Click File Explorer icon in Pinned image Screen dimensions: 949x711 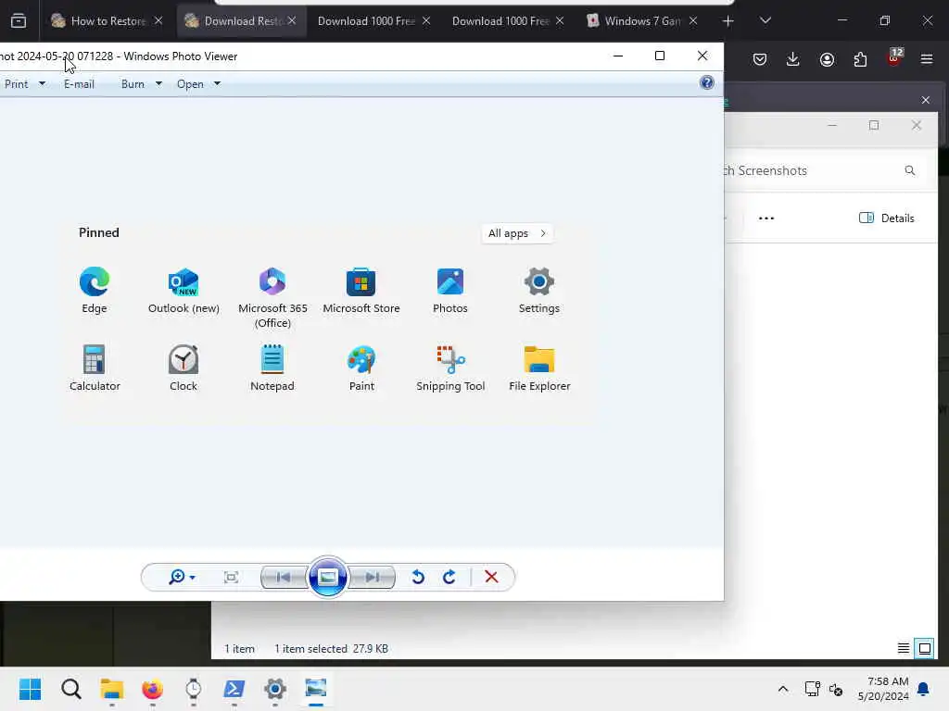coord(539,360)
